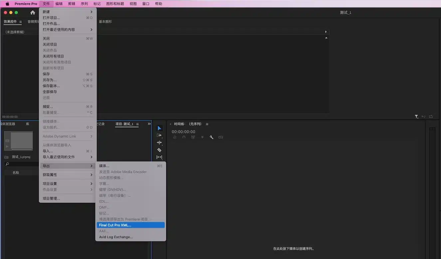Click 全部保存 menu item
441x259 pixels.
pos(68,92)
